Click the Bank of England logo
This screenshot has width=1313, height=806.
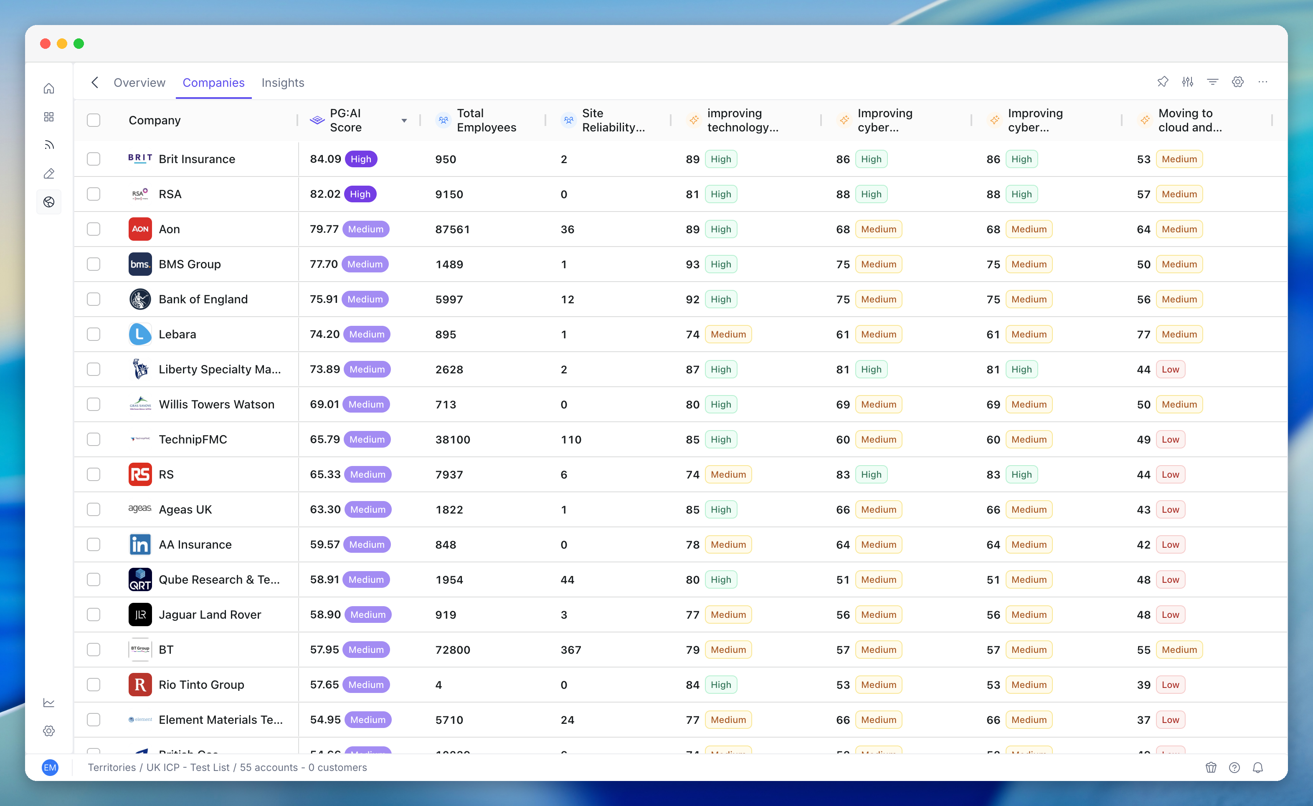pyautogui.click(x=140, y=299)
